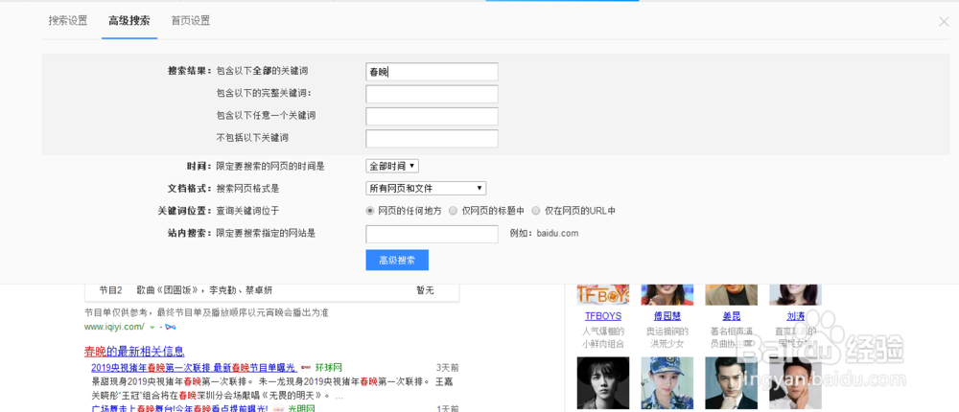The width and height of the screenshot is (959, 412).
Task: Open news link 广场舞走上春晚舞台
Action: 180,408
